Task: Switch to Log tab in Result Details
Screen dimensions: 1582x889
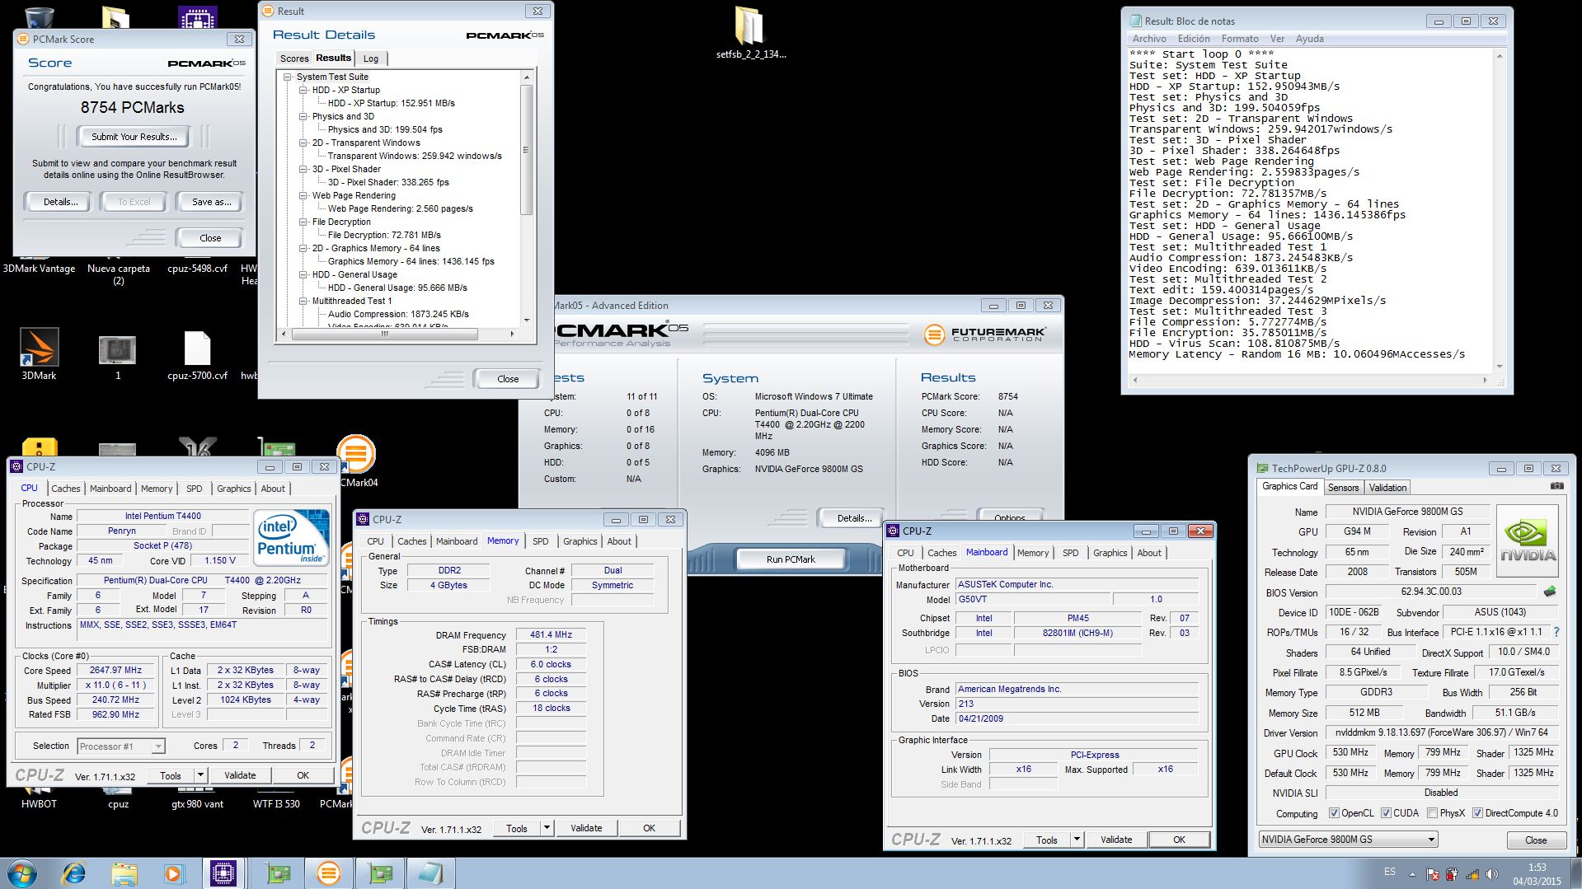Action: [x=371, y=58]
